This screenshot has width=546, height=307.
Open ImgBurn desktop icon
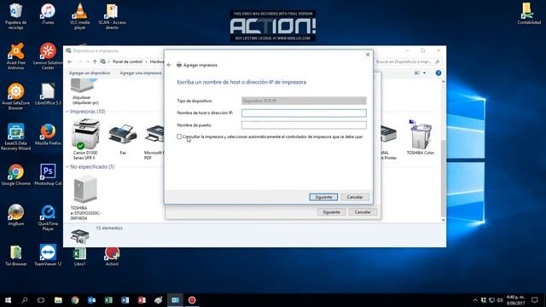15,215
